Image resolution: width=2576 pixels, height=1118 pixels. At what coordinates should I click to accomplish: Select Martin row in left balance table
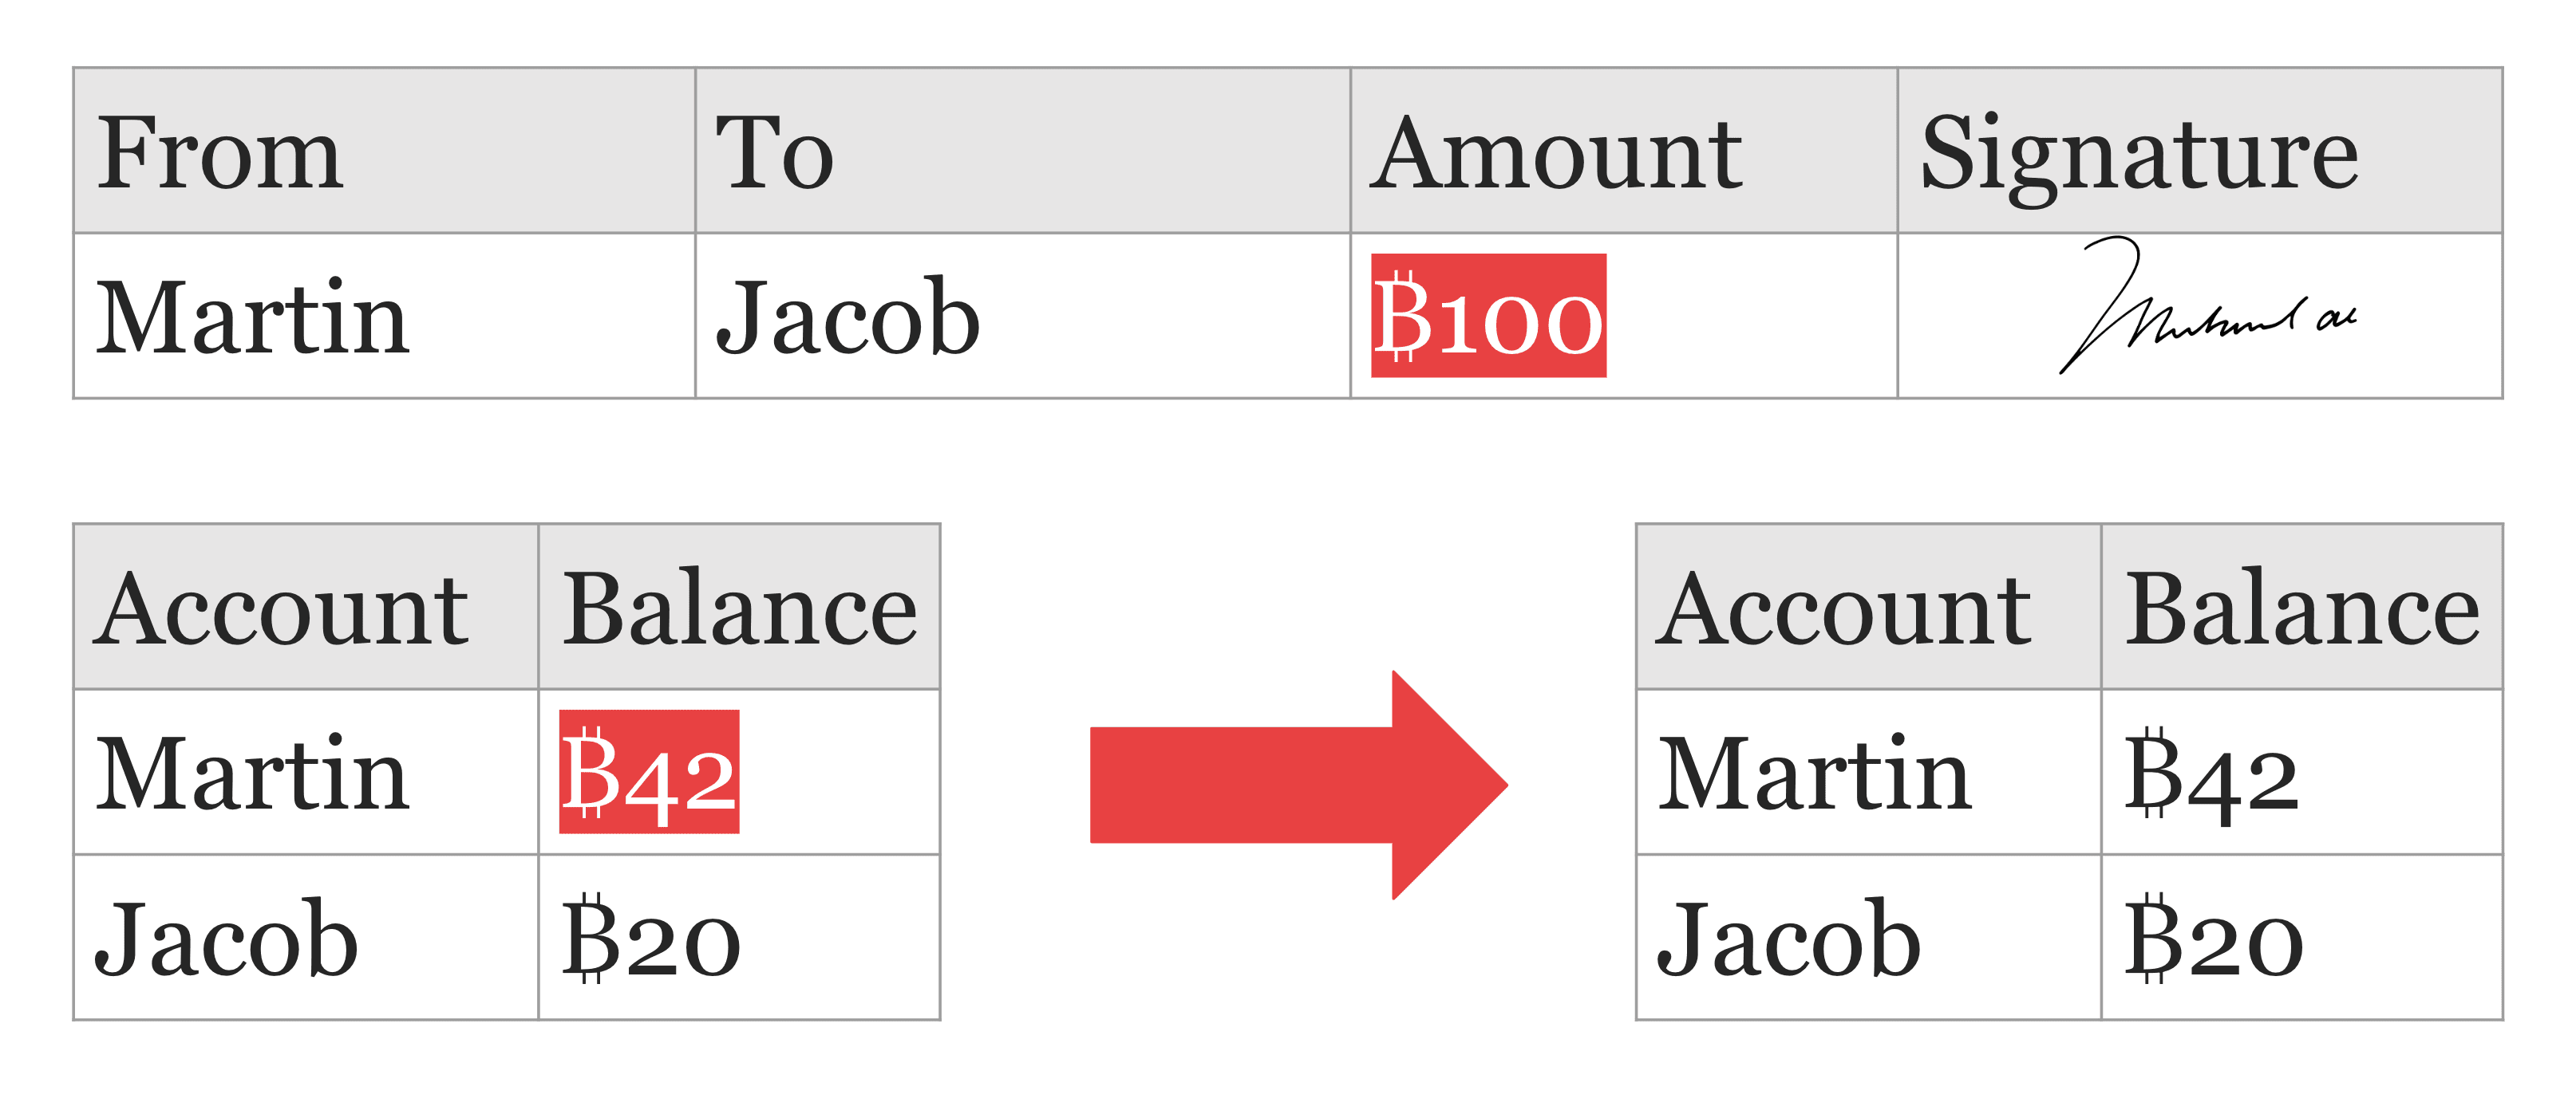point(253,774)
